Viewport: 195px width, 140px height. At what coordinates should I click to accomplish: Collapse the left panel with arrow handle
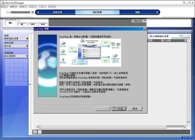pyautogui.click(x=30, y=84)
